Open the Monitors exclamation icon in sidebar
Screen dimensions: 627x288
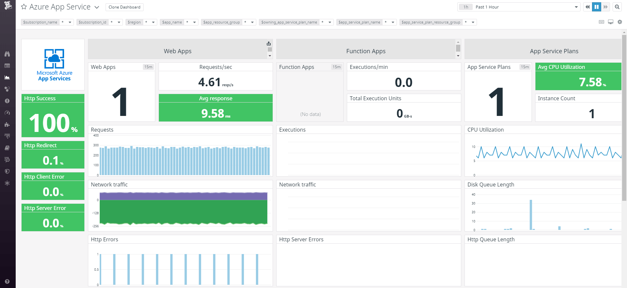[x=7, y=101]
